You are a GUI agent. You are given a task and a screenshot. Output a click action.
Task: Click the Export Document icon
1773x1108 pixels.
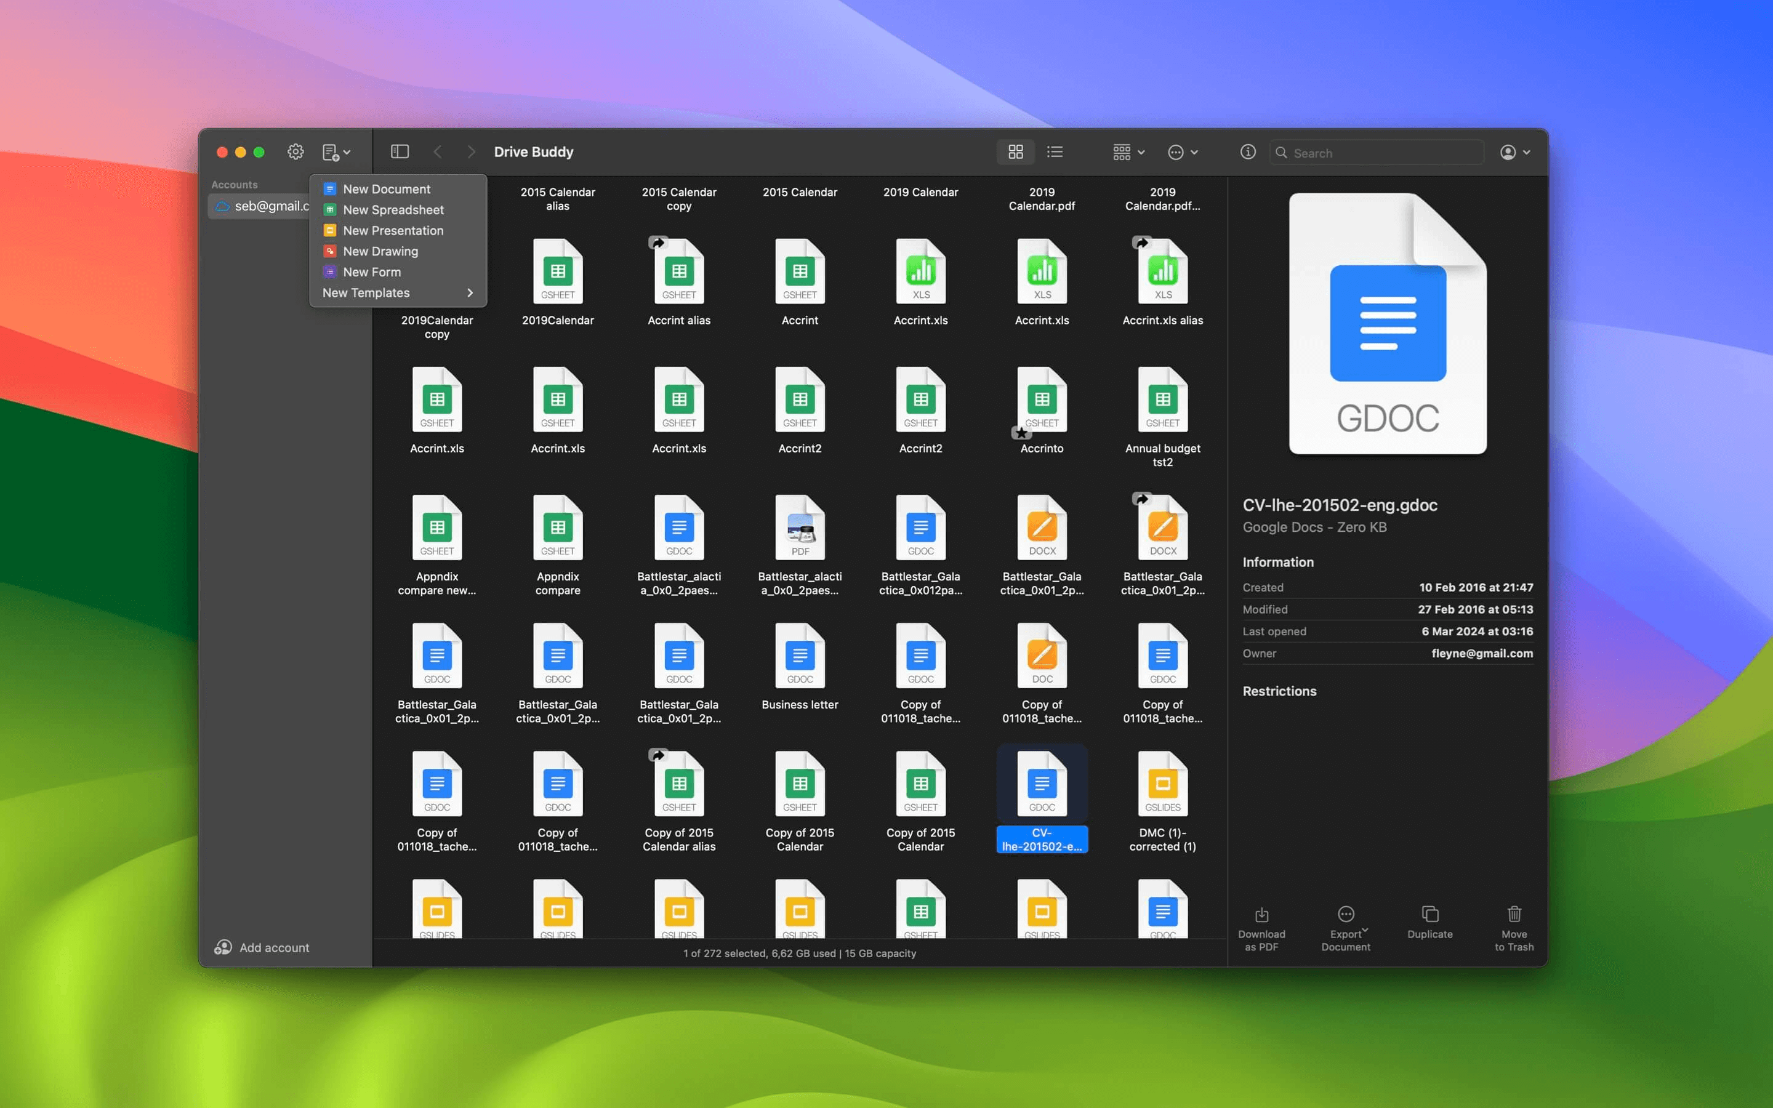(x=1345, y=915)
